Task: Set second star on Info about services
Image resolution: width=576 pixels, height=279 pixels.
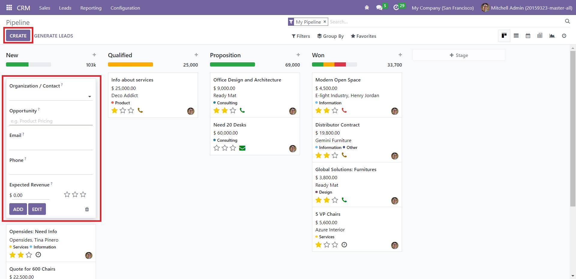Action: pos(123,111)
